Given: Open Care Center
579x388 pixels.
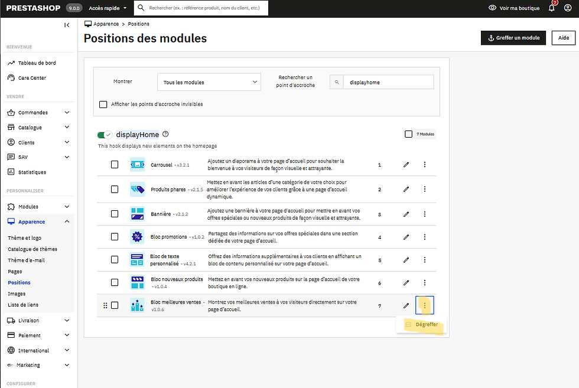Looking at the screenshot, I should (x=32, y=78).
